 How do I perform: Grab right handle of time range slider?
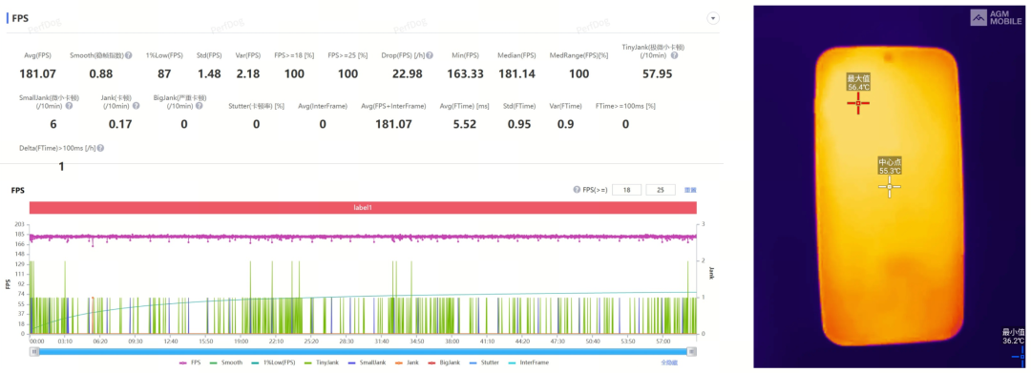(692, 351)
